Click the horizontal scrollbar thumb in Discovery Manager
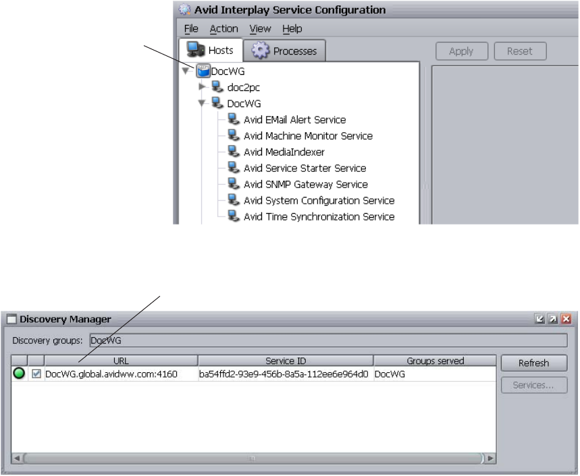The image size is (580, 476). 253,458
